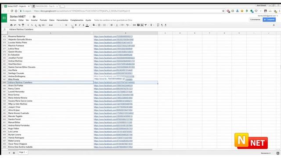Open the Facebook link for Leticia Mesa
The height and width of the screenshot is (158, 281).
pos(113,49)
